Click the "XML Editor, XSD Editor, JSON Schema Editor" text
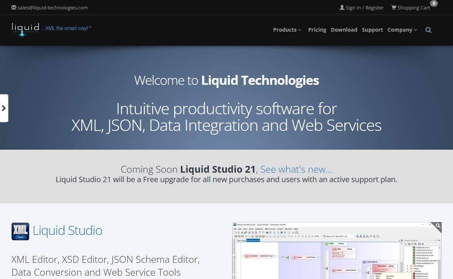Viewport: 453px width, 279px height. pos(106,259)
